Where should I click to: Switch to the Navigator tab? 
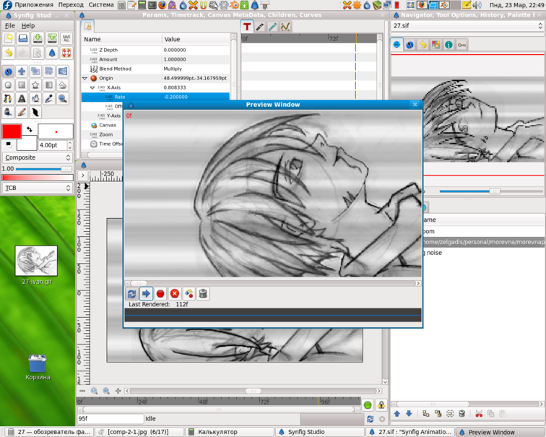point(396,45)
